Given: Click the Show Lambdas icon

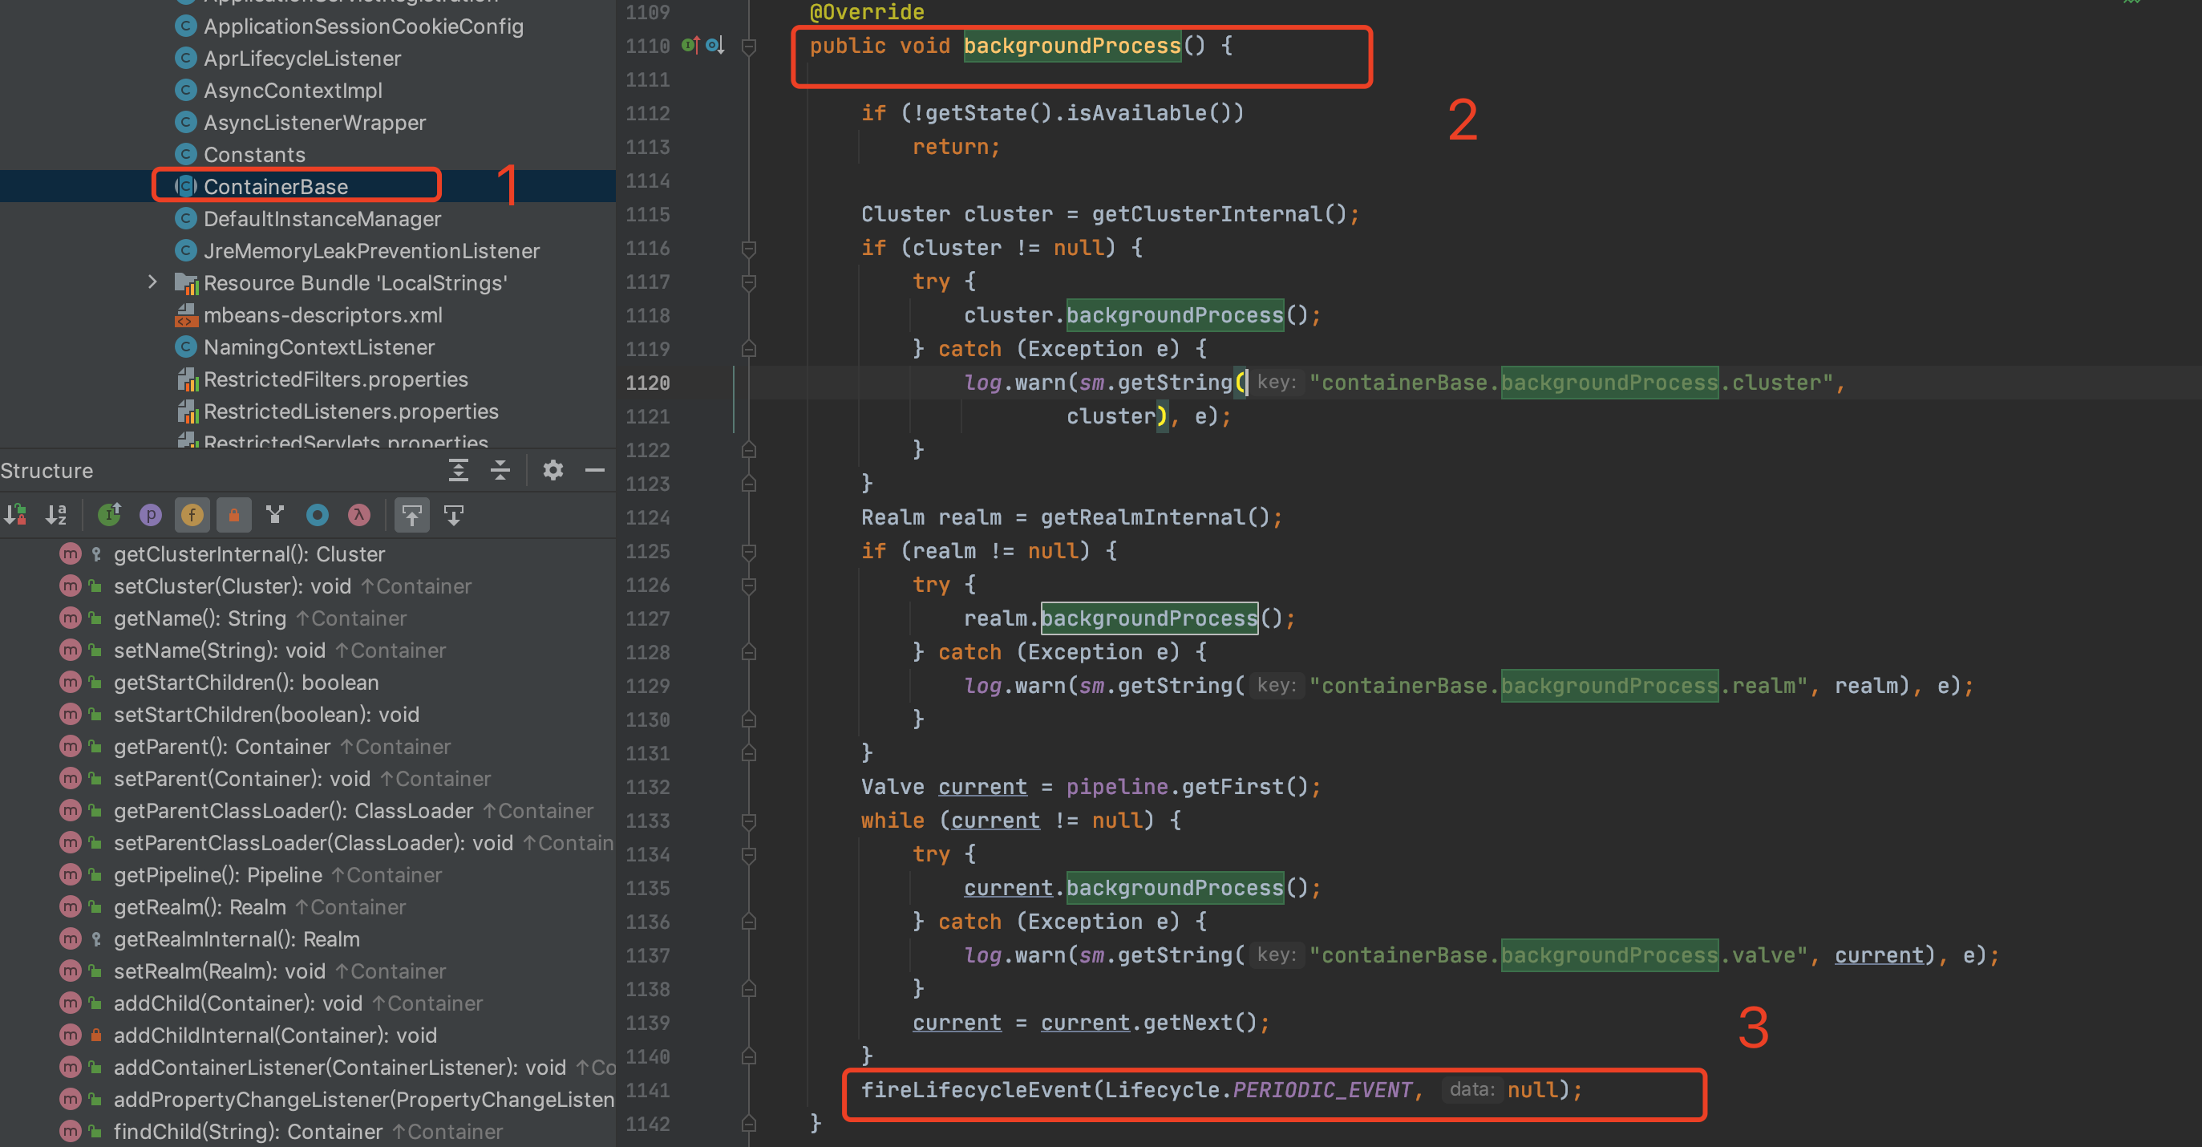Looking at the screenshot, I should click(359, 515).
